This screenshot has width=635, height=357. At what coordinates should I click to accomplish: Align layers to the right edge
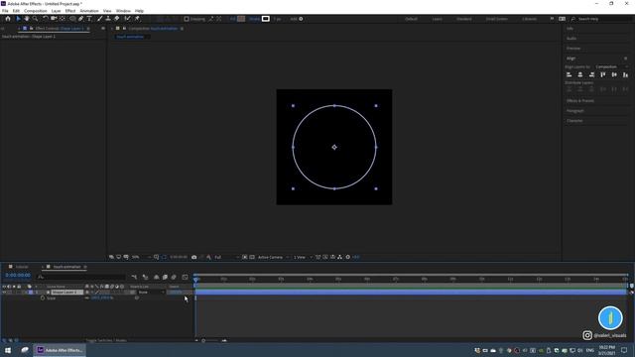pyautogui.click(x=591, y=74)
